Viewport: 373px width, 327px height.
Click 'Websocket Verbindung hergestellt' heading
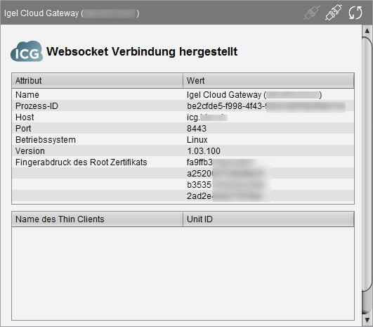point(142,51)
